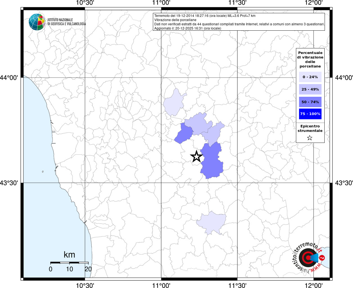Click the bottom 11°30' longitude label
Viewport: 353px width, 288px height.
(x=237, y=285)
